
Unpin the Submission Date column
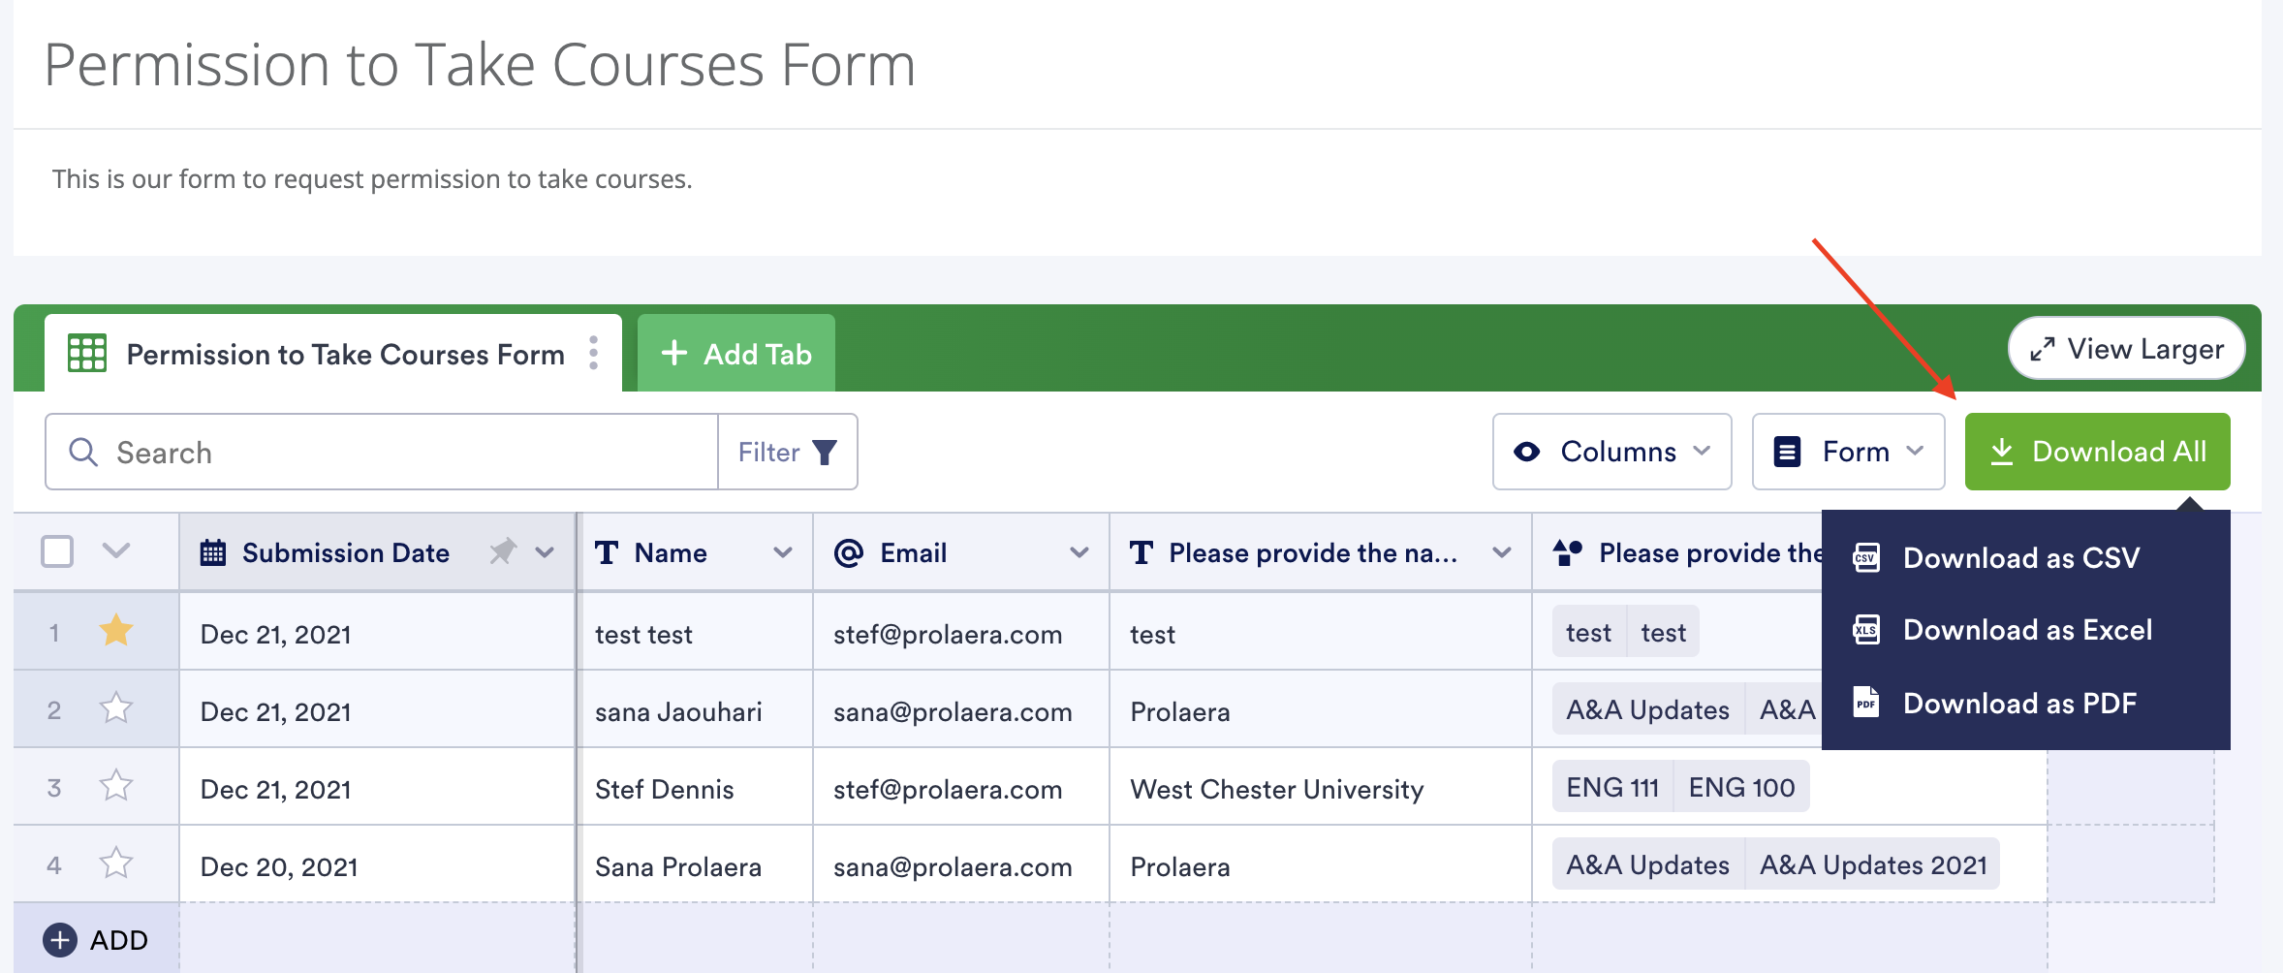point(503,551)
